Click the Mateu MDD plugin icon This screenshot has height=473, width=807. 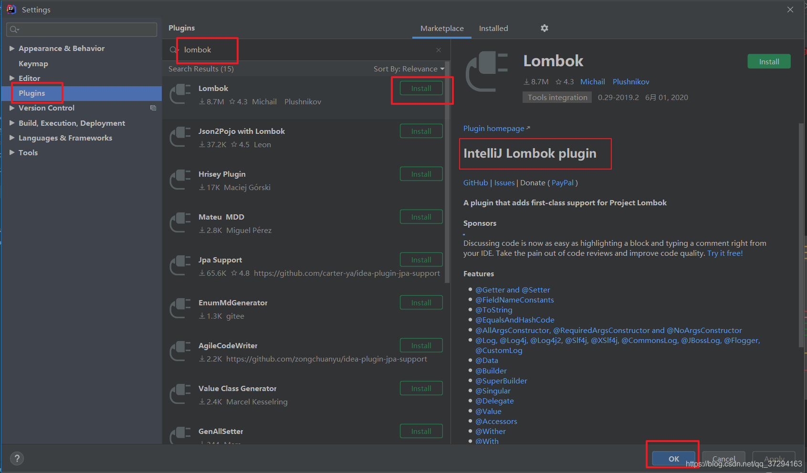pyautogui.click(x=180, y=222)
